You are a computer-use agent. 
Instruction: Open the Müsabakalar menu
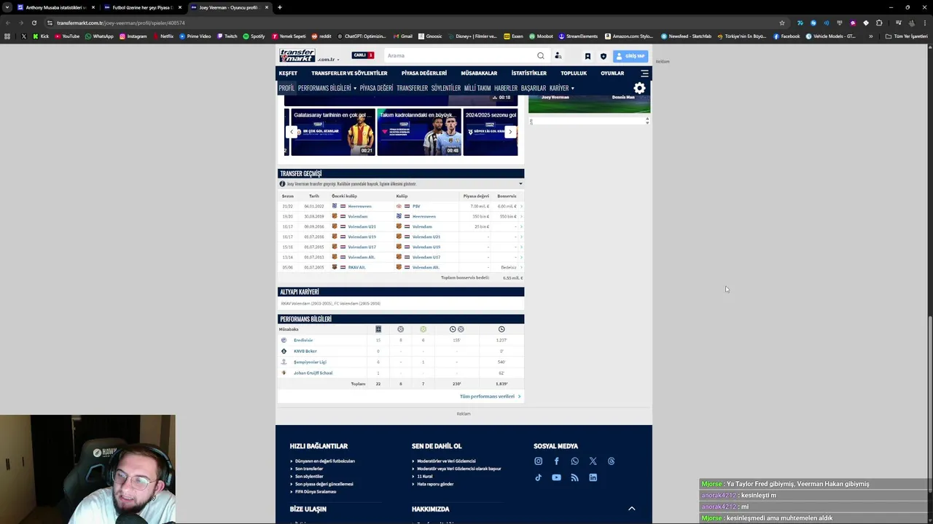click(479, 73)
